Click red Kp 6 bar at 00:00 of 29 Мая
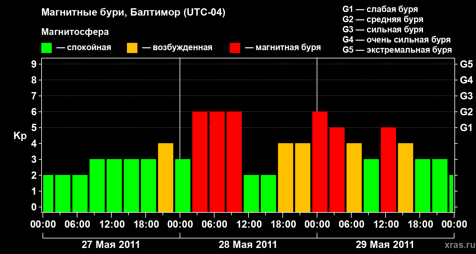 [x=320, y=162]
